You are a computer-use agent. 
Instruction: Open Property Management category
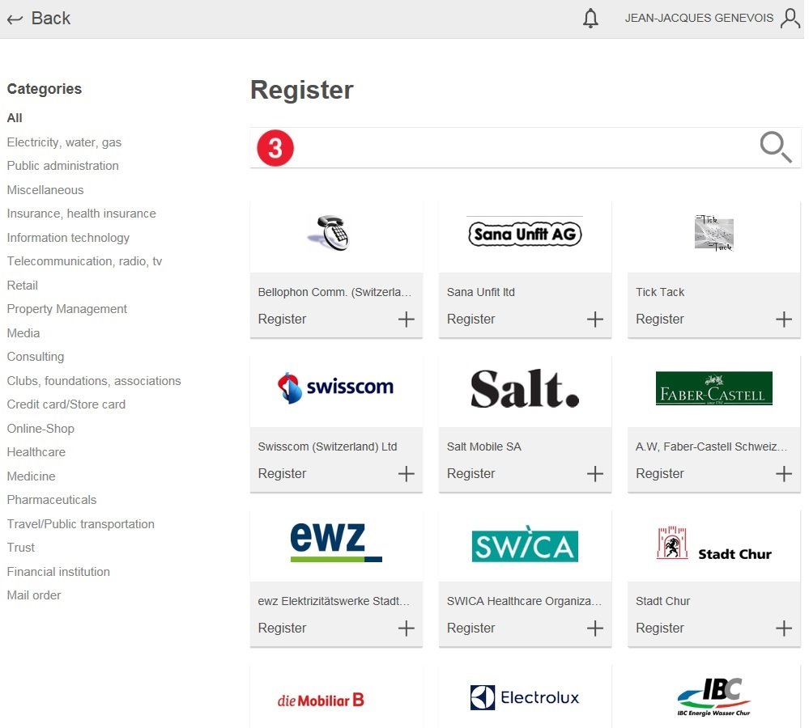(67, 309)
